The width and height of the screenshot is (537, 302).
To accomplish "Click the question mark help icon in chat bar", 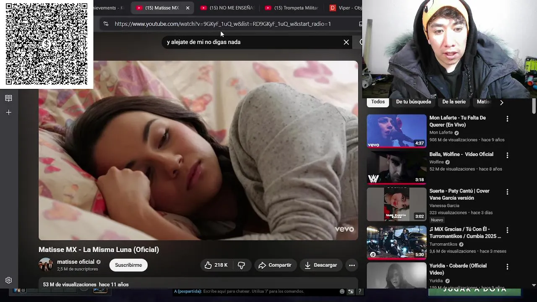I will coord(360,291).
